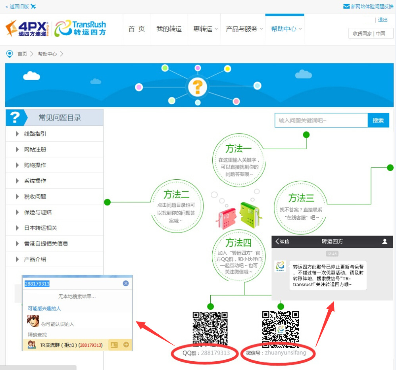Viewport: 396px width, 370px height.
Task: Click the red and green books illustration
Action: [x=238, y=216]
